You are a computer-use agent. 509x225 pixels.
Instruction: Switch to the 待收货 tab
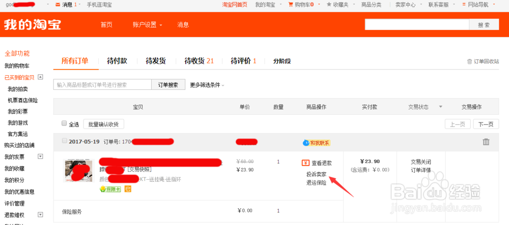click(199, 61)
